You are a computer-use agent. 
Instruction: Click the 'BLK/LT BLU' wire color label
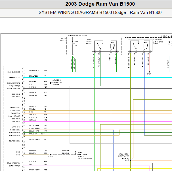pos(34,76)
